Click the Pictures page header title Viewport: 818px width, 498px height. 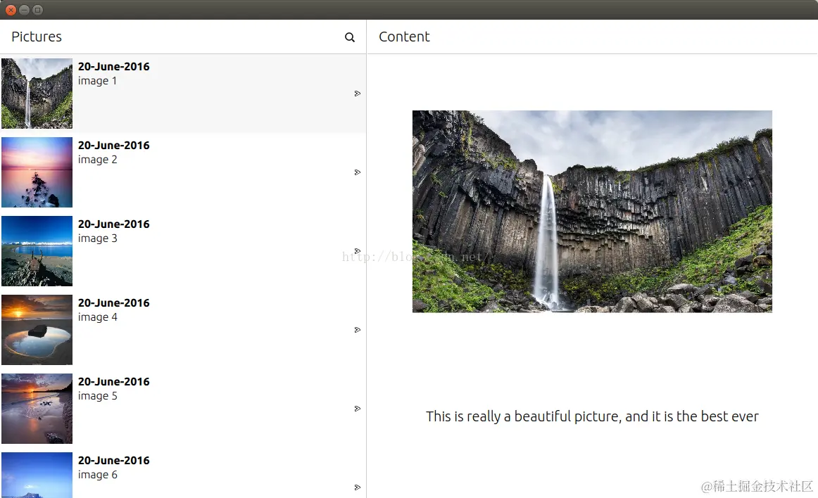pos(37,37)
